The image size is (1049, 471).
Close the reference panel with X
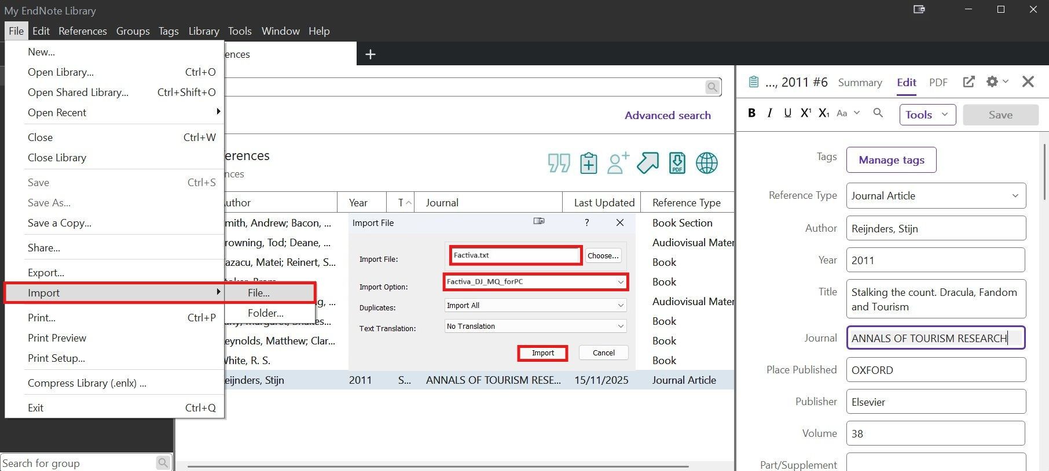click(1028, 82)
